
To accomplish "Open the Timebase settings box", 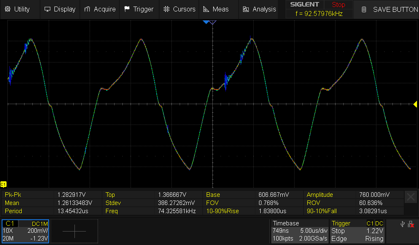I will coord(300,231).
